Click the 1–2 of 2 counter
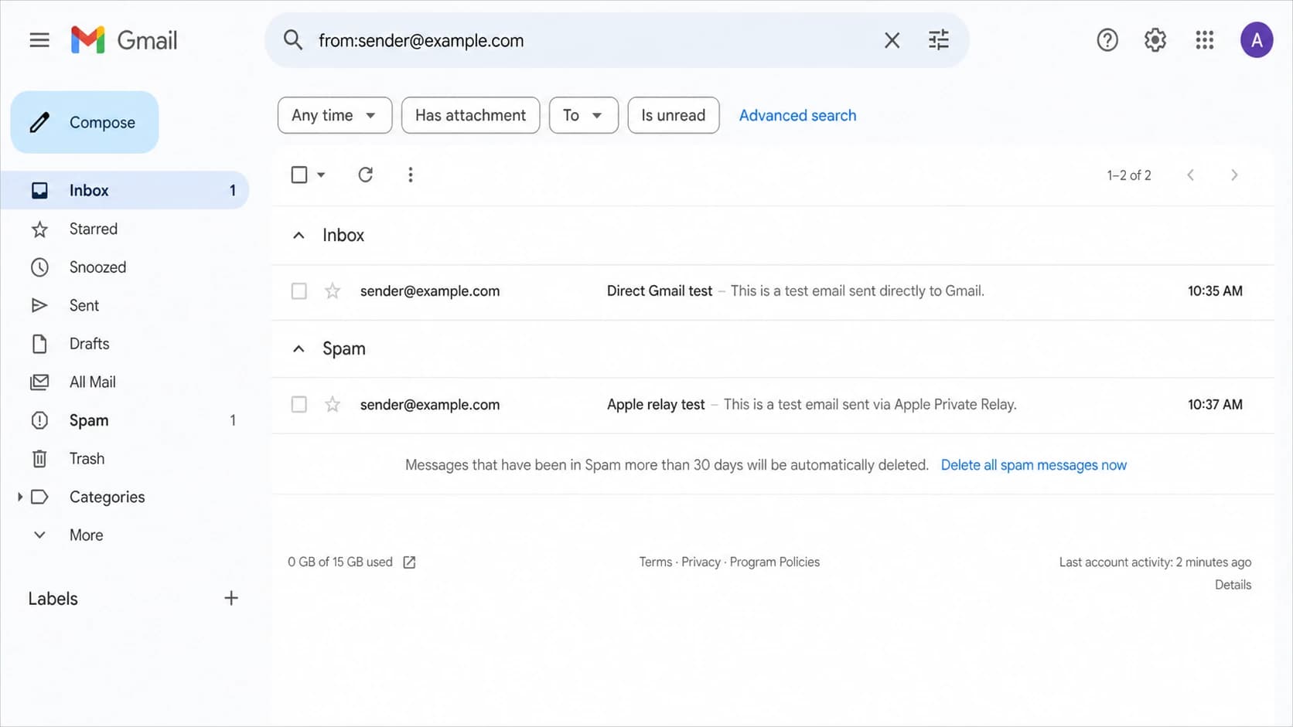This screenshot has height=727, width=1293. click(1128, 175)
